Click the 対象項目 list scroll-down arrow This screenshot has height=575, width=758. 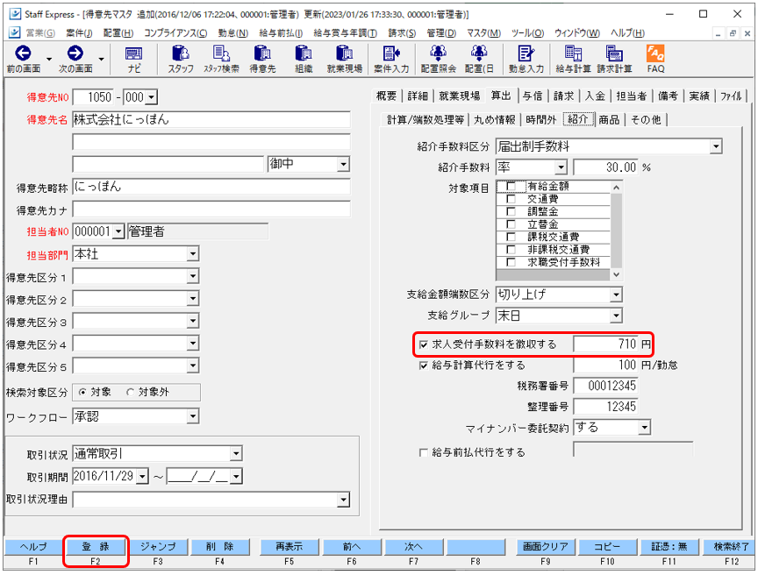pos(616,274)
